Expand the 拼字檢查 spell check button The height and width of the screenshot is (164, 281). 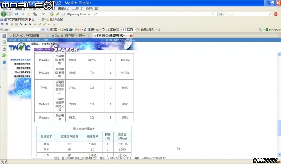(121, 30)
